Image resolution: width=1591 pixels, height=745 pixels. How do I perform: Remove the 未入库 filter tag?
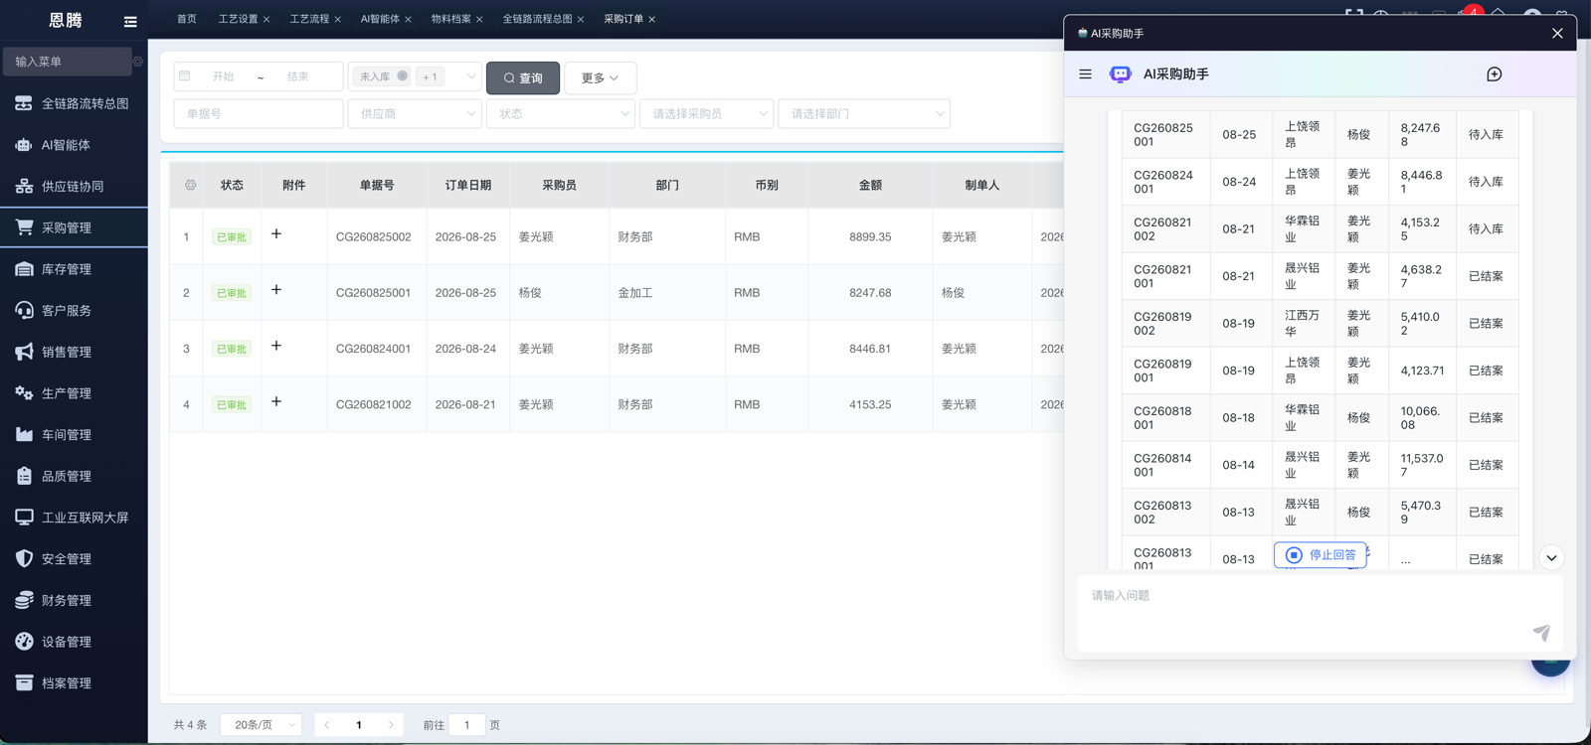403,76
